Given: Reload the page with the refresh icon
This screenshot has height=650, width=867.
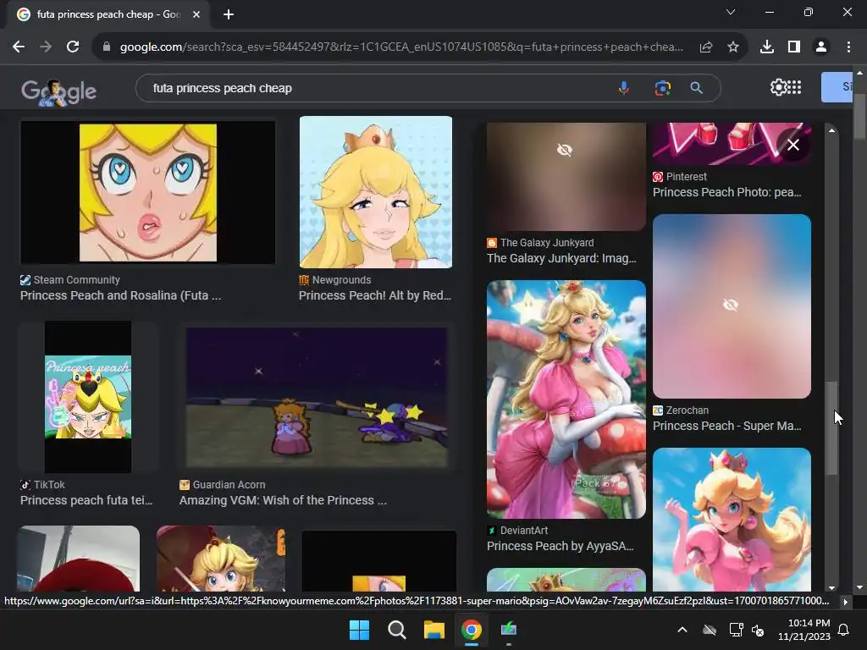Looking at the screenshot, I should click(x=73, y=47).
